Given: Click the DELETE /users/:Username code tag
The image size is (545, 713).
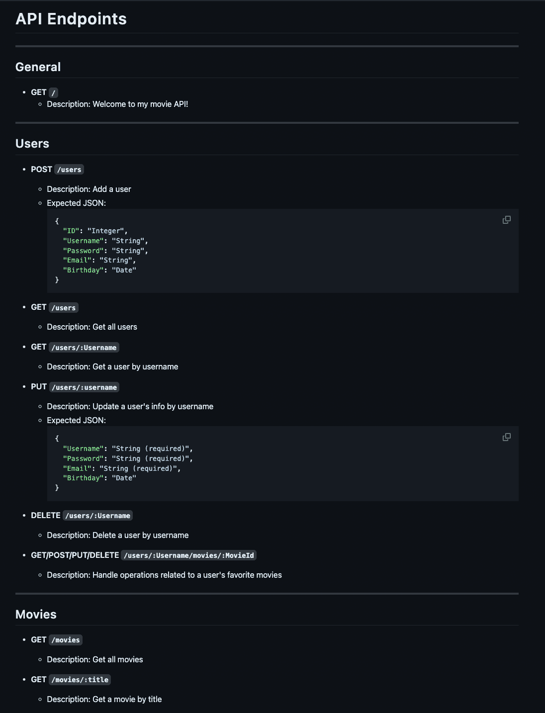Looking at the screenshot, I should (98, 516).
